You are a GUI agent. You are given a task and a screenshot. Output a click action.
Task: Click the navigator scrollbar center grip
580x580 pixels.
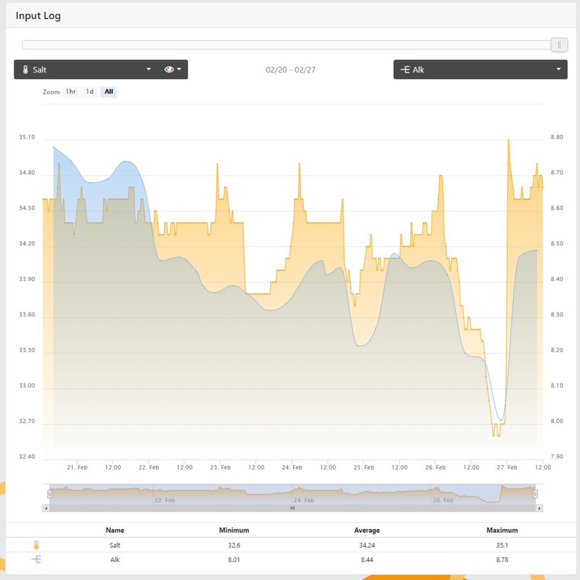coord(293,508)
